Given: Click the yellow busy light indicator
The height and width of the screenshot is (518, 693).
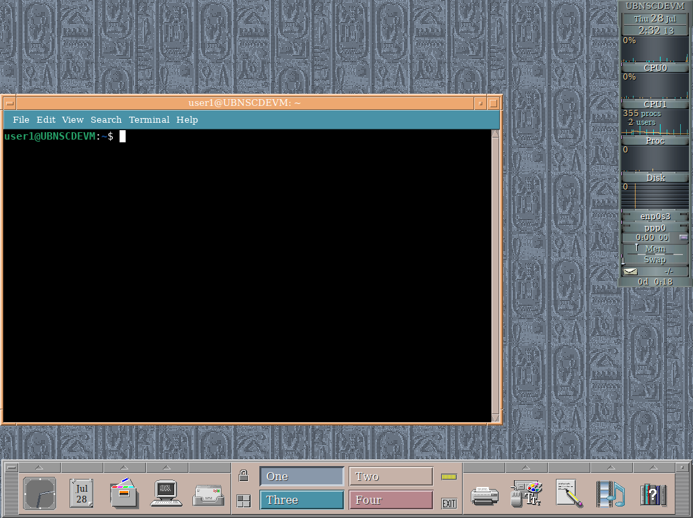Looking at the screenshot, I should coord(448,475).
